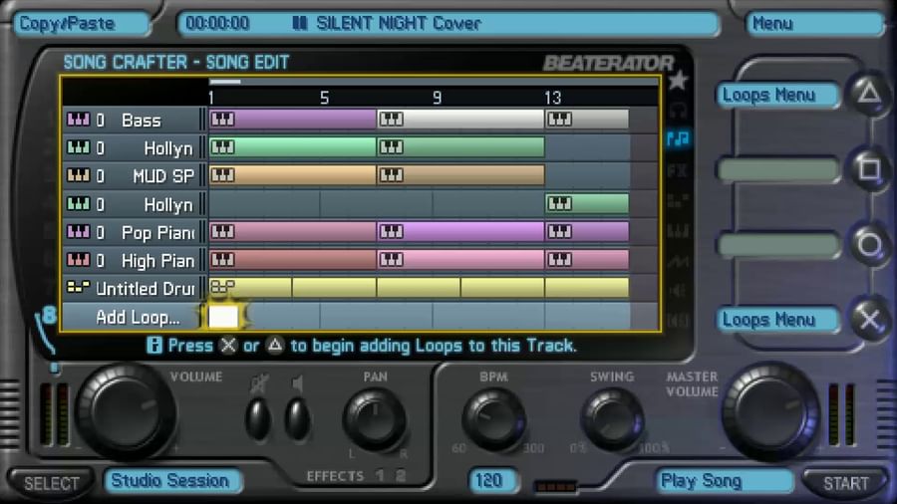Image resolution: width=897 pixels, height=504 pixels.
Task: Select the MUD SP track name
Action: [x=163, y=176]
